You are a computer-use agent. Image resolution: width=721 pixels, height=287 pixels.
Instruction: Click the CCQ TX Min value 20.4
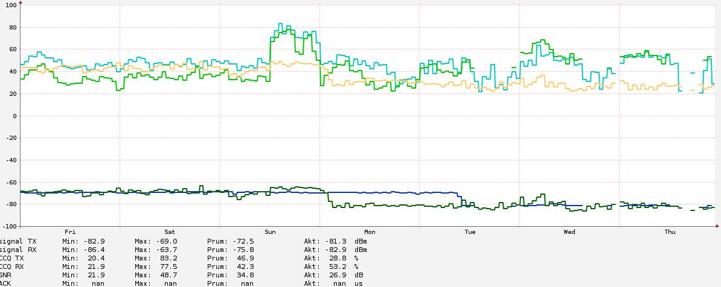tap(97, 258)
